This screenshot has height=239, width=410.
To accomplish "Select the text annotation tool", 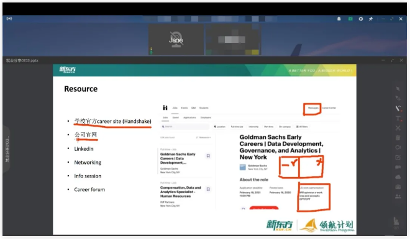I will [398, 119].
